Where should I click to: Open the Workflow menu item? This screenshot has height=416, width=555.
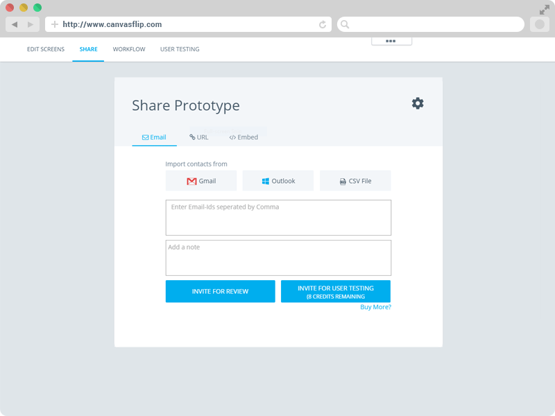point(129,49)
